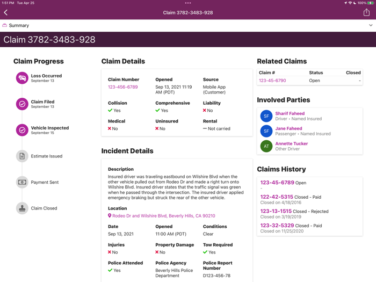This screenshot has height=282, width=376.
Task: Tap the red X beside Property Damage No
Action: click(157, 252)
